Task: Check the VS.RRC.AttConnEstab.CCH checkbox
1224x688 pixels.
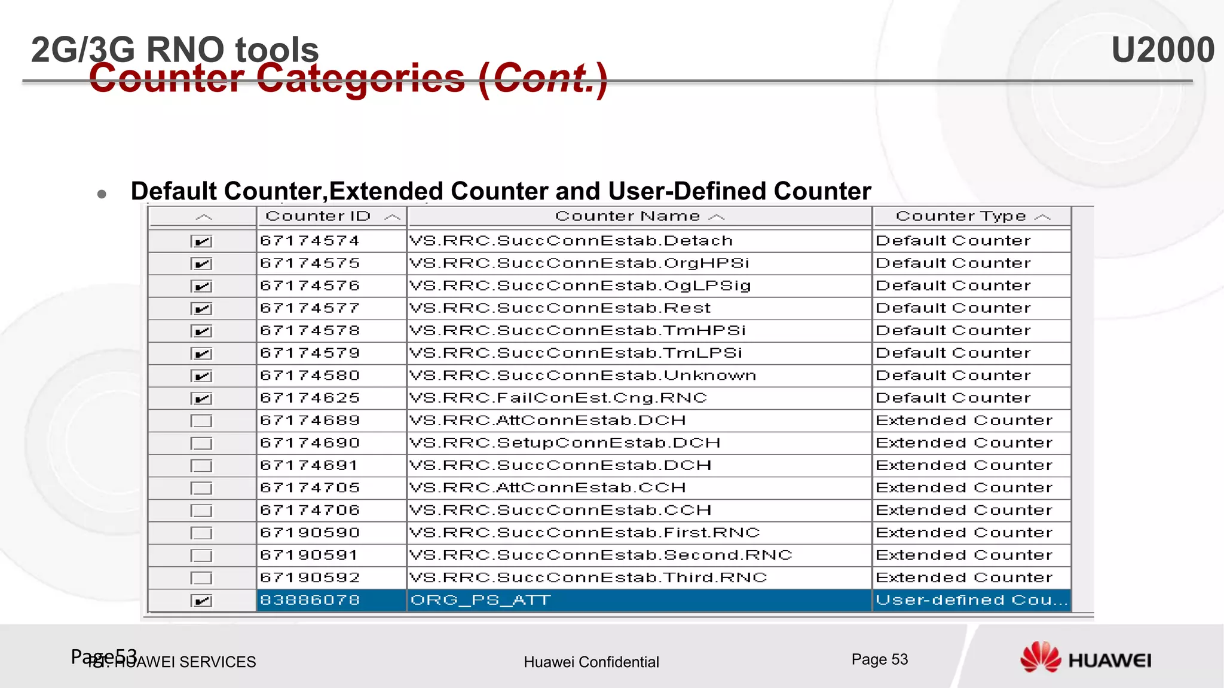Action: pos(201,489)
